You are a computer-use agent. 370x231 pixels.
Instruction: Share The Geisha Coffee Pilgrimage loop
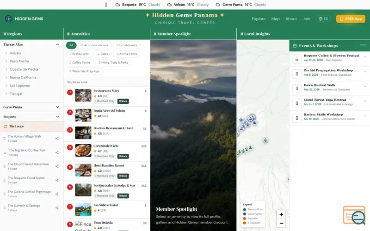[57, 194]
